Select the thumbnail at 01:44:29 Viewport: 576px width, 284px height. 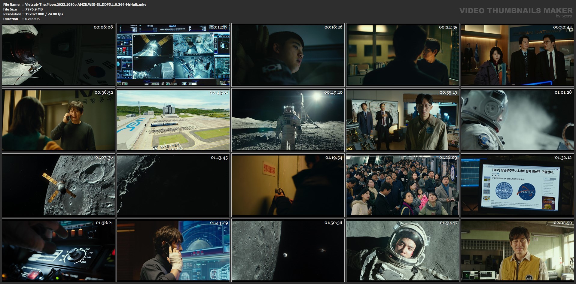173,250
